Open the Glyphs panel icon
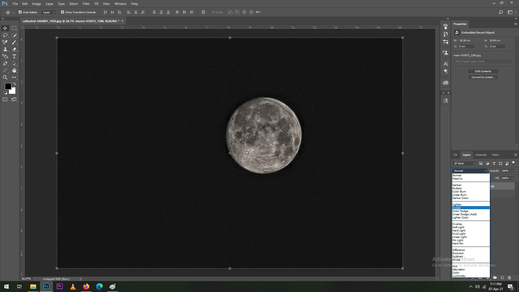519x292 pixels. click(x=446, y=101)
